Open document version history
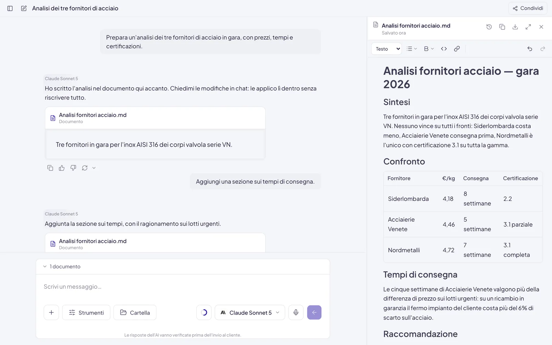Image resolution: width=552 pixels, height=345 pixels. (489, 27)
